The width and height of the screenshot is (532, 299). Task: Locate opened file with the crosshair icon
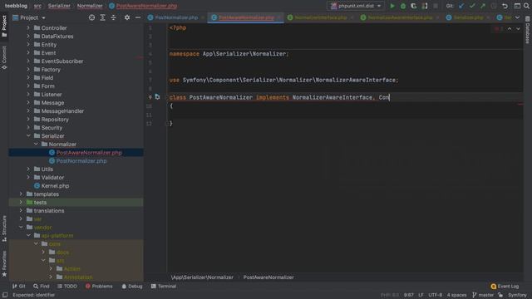click(91, 17)
